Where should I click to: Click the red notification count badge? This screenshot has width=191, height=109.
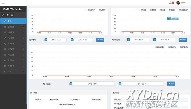pos(173,3)
